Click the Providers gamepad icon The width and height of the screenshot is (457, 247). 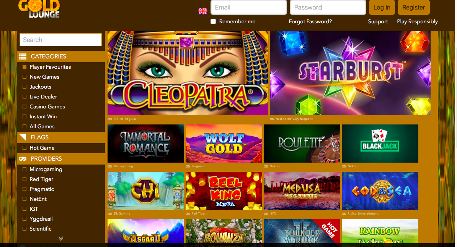click(23, 159)
